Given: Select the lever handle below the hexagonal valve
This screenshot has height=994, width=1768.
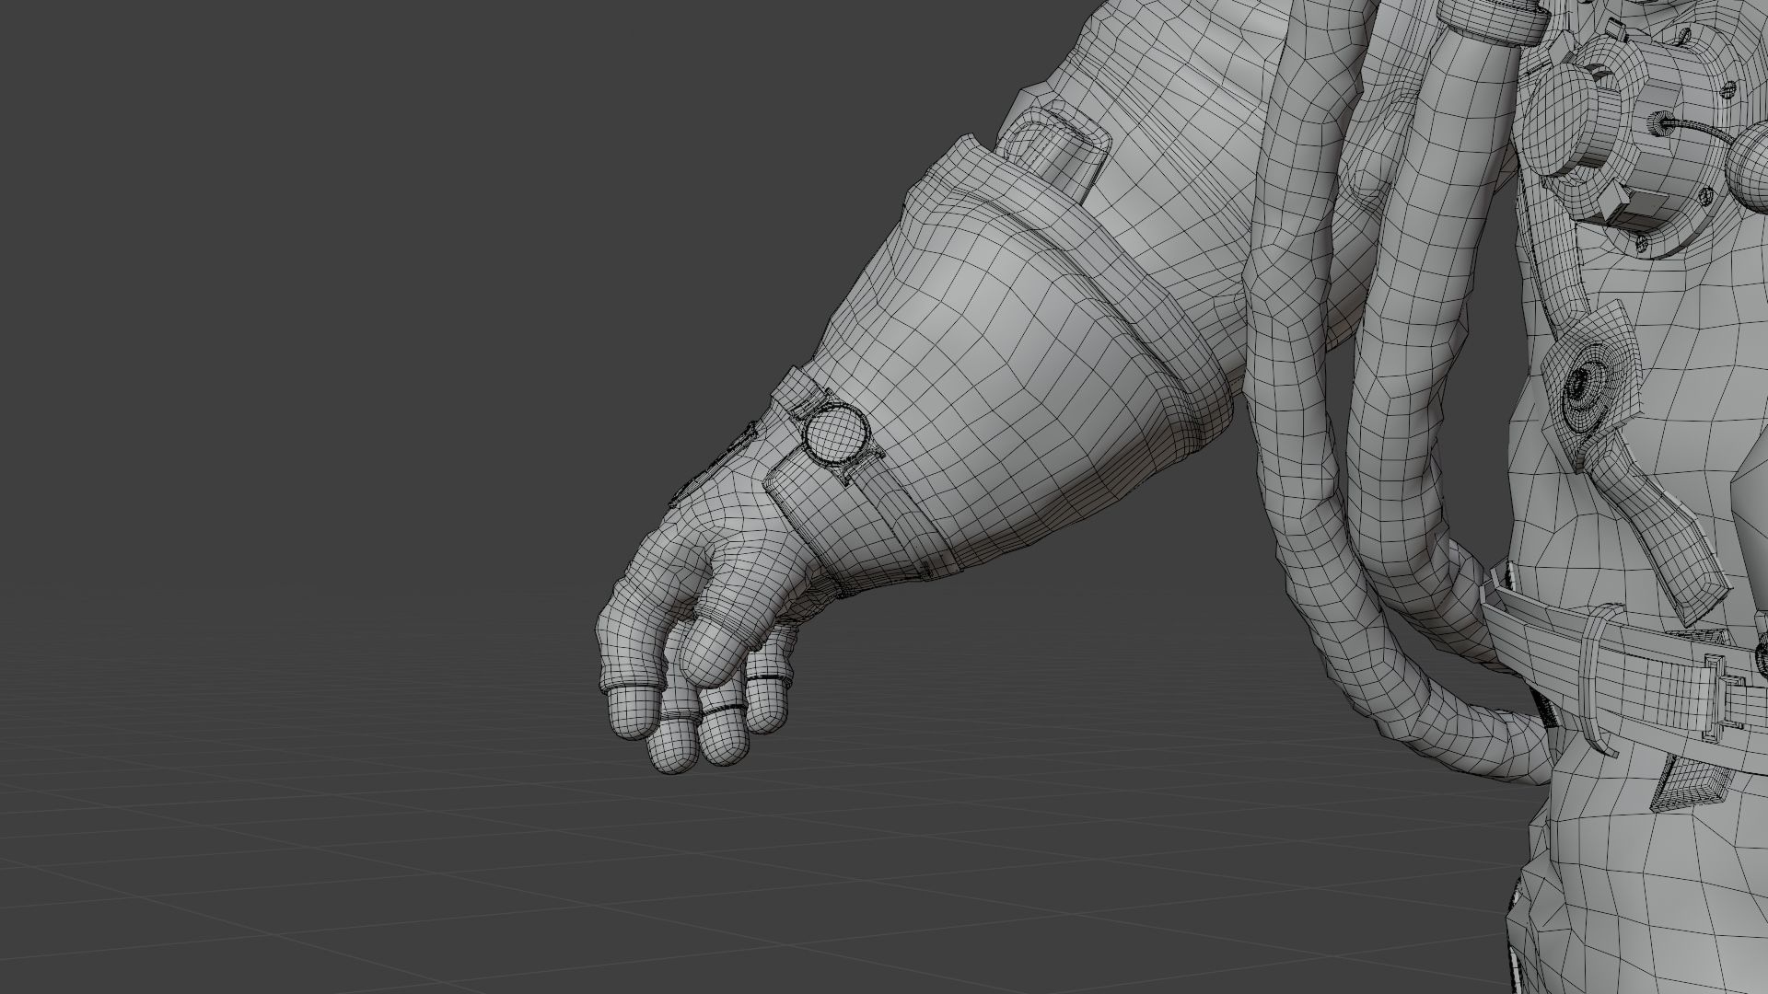Looking at the screenshot, I should point(1657,525).
